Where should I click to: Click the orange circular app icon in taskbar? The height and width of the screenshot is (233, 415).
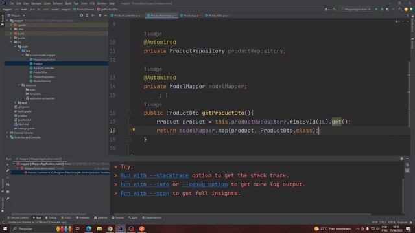click(142, 228)
